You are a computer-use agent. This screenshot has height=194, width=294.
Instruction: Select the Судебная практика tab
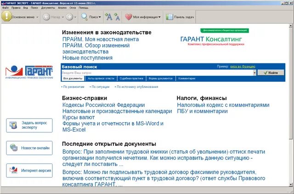(131, 79)
